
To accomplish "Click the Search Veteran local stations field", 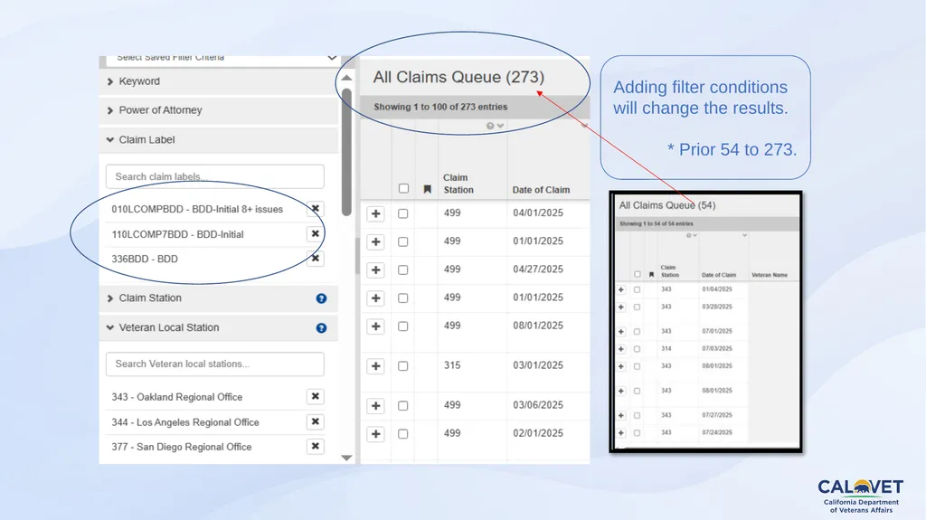I will (215, 364).
